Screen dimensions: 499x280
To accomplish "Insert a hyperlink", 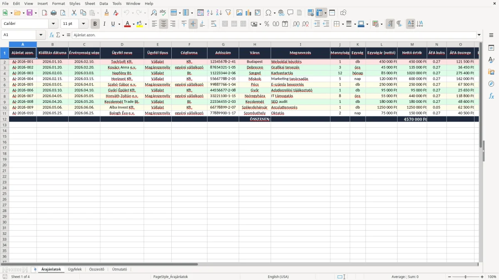I will click(x=282, y=13).
